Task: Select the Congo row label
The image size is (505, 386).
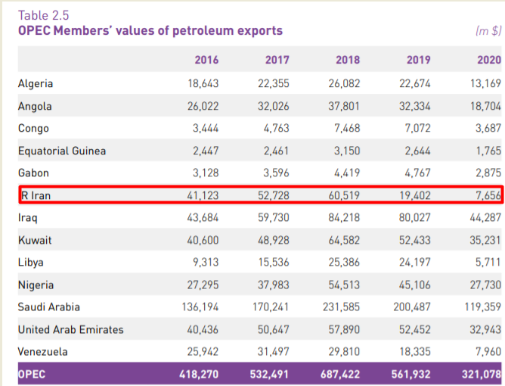Action: (33, 128)
